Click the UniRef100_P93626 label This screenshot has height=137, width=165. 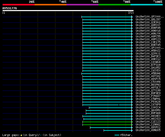[x=148, y=102]
